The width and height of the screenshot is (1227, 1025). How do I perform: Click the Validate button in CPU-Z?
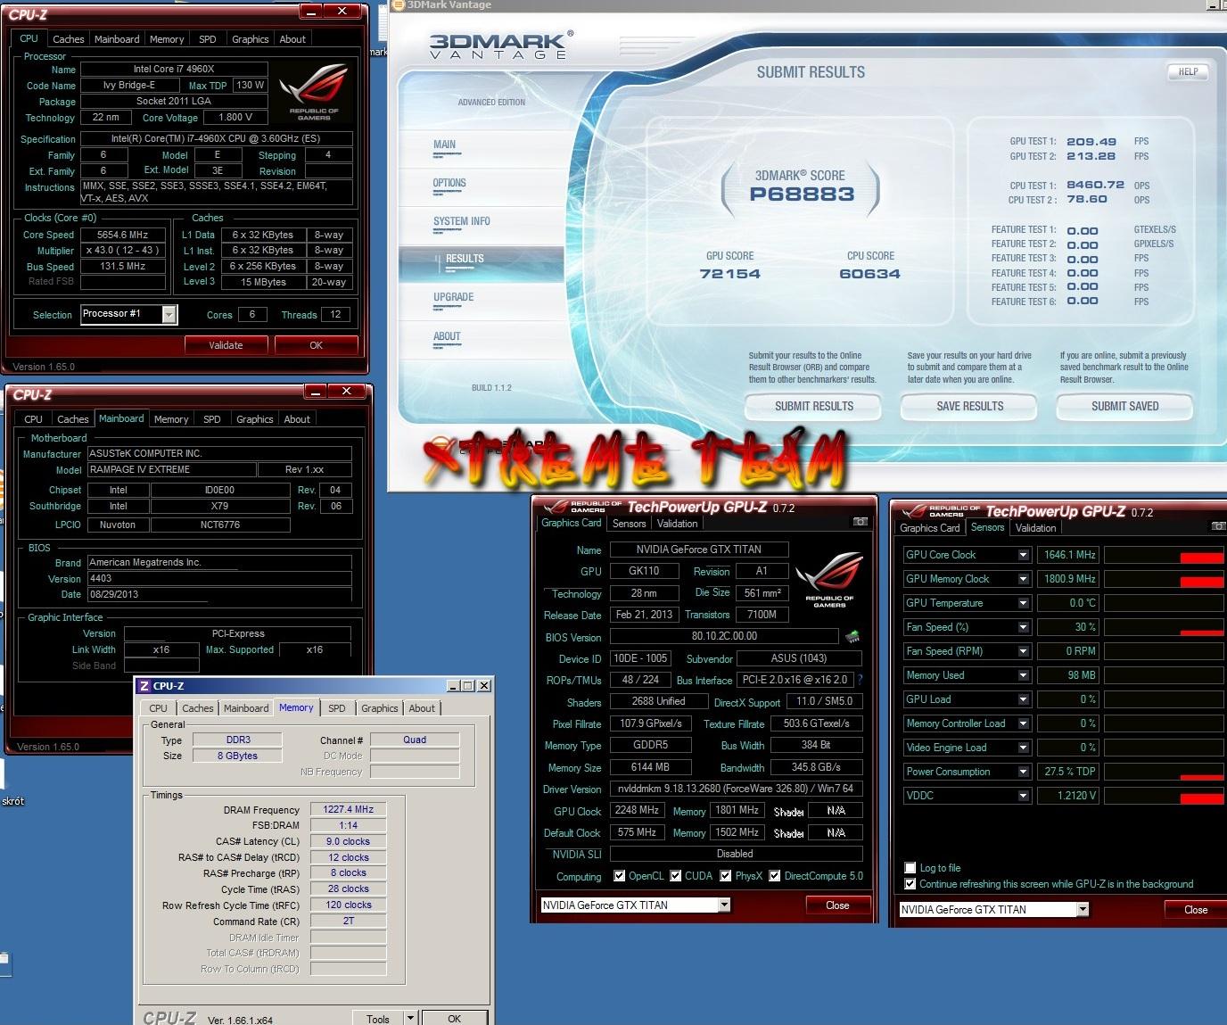(226, 345)
